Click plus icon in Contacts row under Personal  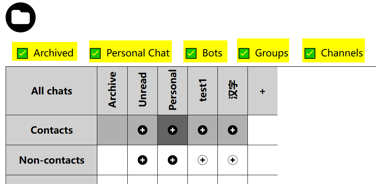(x=173, y=130)
